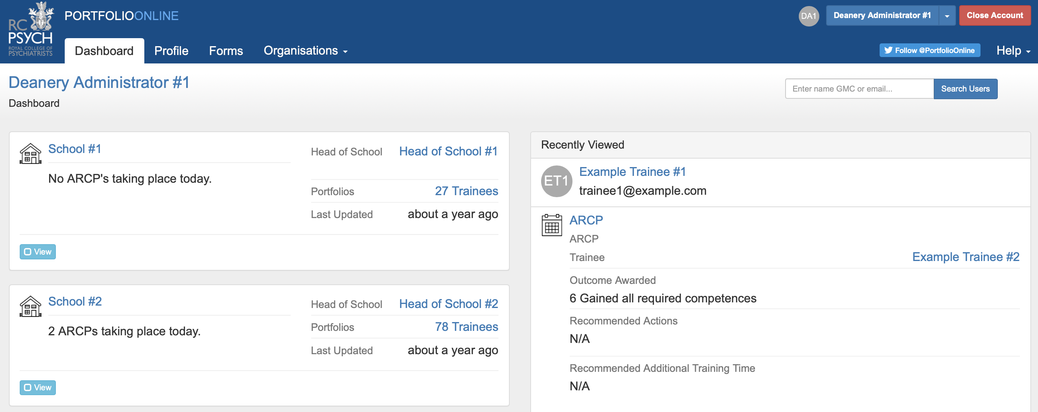Open the Forms tab
This screenshot has width=1038, height=412.
[226, 51]
